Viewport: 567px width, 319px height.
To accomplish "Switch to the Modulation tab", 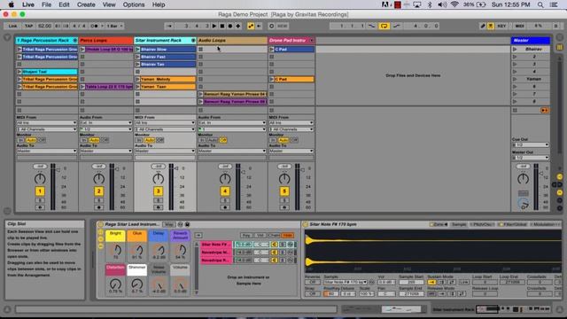I will point(545,224).
